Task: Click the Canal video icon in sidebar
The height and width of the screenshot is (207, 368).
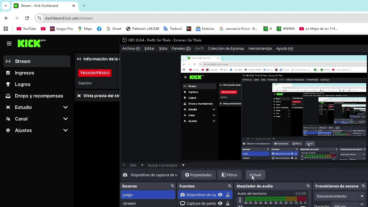Action: [8, 119]
